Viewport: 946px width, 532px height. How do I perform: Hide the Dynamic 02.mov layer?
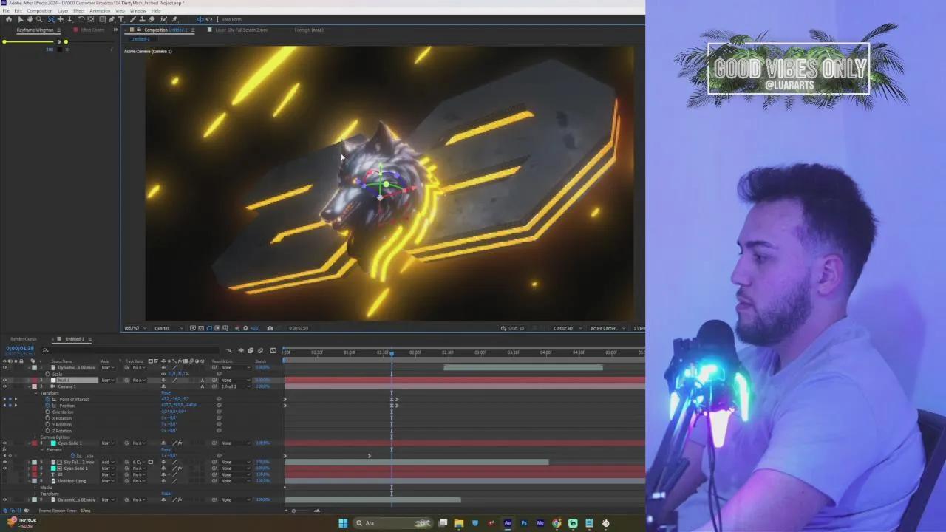pyautogui.click(x=4, y=368)
